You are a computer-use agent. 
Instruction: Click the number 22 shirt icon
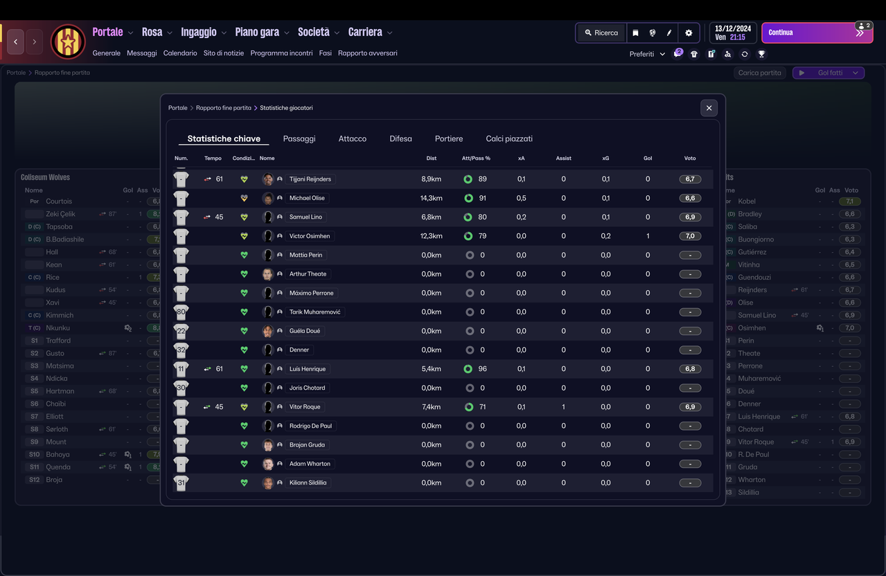[181, 331]
